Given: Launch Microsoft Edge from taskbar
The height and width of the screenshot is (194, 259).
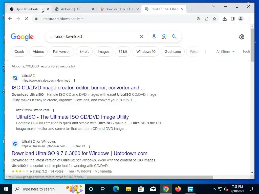Looking at the screenshot, I should pyautogui.click(x=116, y=189).
